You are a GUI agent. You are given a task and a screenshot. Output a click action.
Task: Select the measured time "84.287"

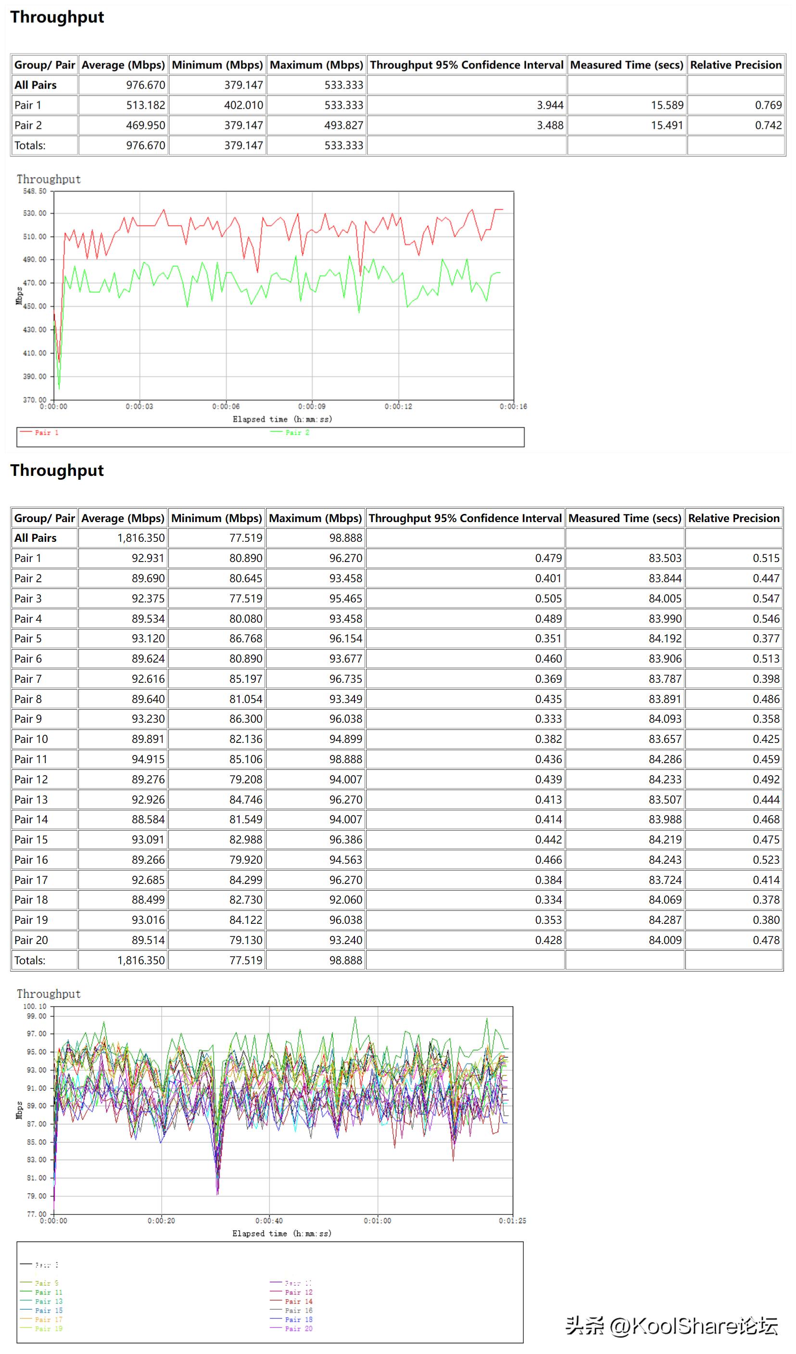[665, 920]
